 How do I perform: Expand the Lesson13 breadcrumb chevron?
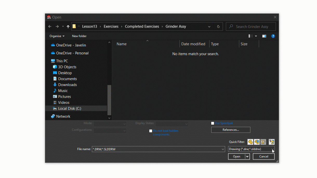[x=100, y=26]
